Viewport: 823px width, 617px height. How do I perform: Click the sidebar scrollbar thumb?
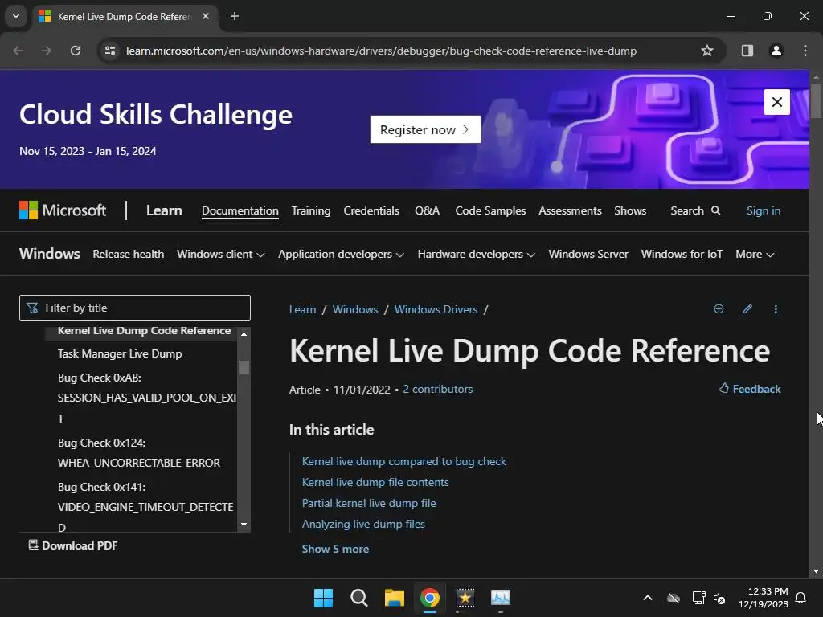pyautogui.click(x=244, y=367)
